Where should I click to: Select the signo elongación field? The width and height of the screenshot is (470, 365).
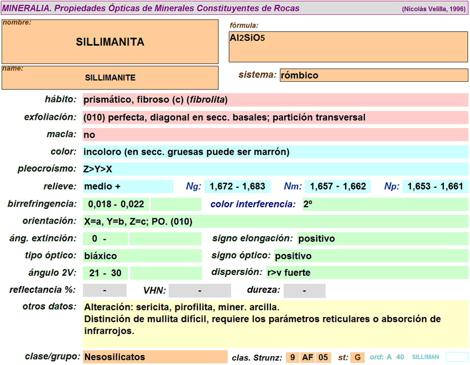click(382, 239)
